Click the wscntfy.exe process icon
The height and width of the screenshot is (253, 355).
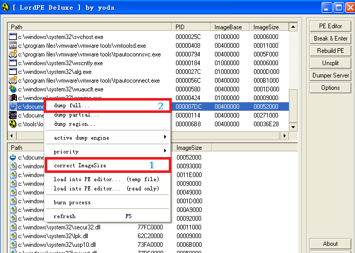13,63
